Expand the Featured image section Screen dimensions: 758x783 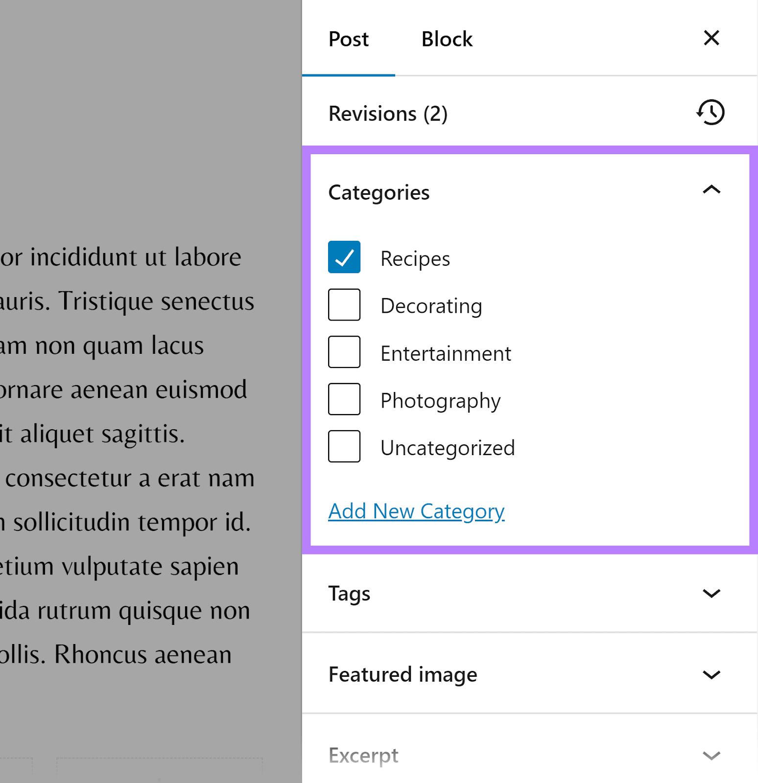711,674
